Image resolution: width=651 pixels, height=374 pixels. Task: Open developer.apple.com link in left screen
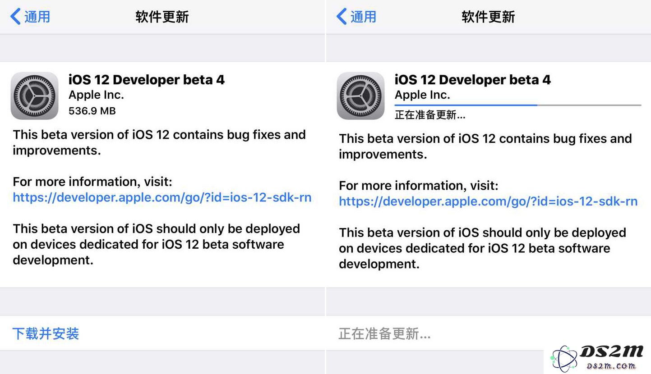pos(162,197)
